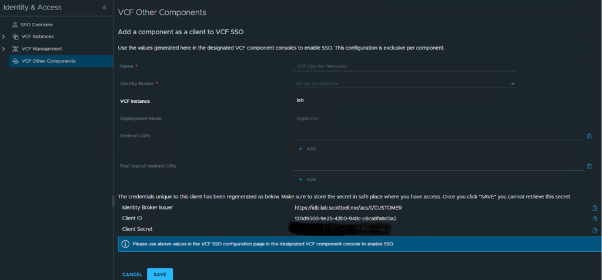602x280 pixels.
Task: Click the 'Client Secret' label
Action: [137, 229]
